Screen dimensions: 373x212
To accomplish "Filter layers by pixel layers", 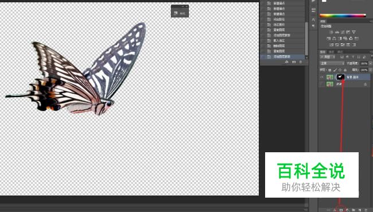I will tap(342, 57).
